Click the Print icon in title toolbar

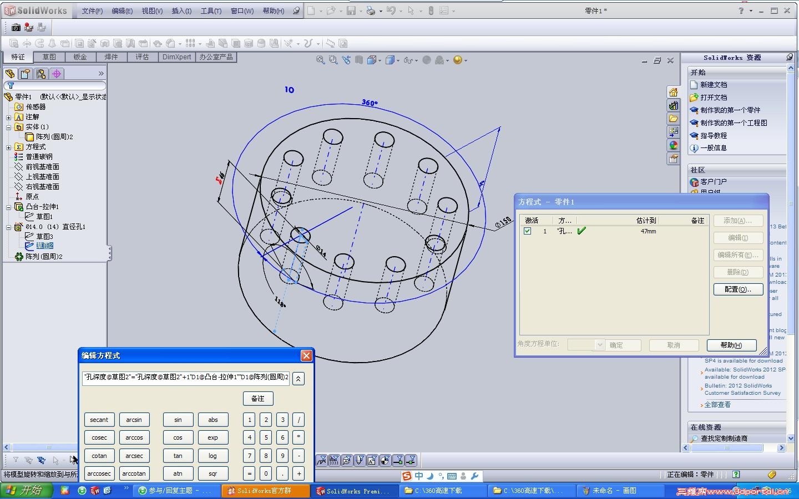coord(371,11)
